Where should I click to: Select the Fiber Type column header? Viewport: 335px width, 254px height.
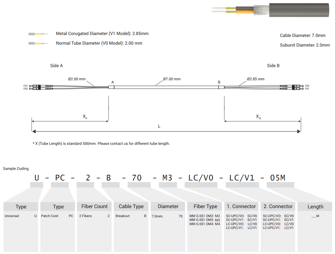click(205, 206)
